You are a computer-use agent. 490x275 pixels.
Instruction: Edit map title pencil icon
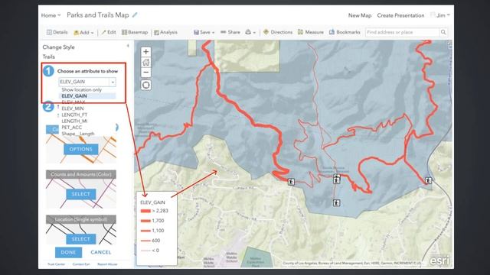click(135, 15)
